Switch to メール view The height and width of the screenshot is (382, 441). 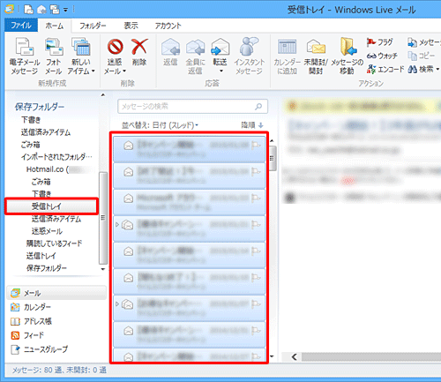pos(56,293)
